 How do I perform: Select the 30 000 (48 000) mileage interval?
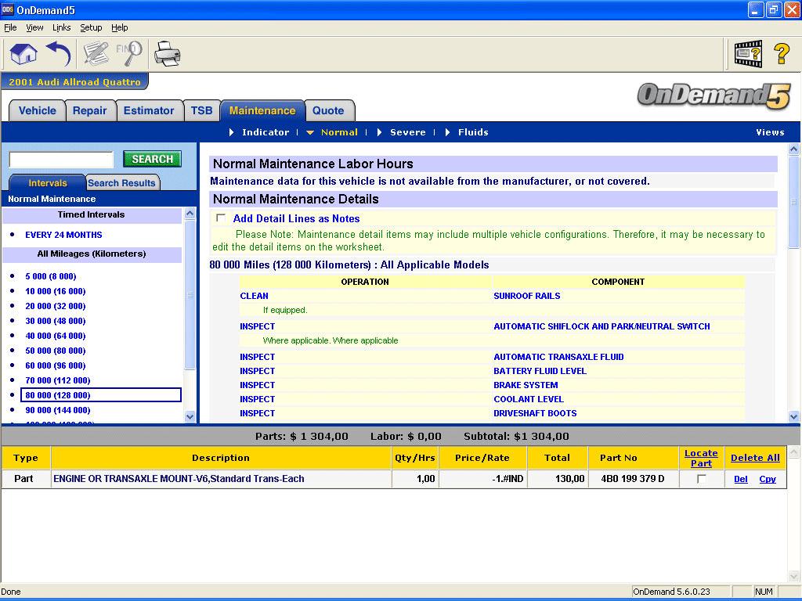pos(56,321)
